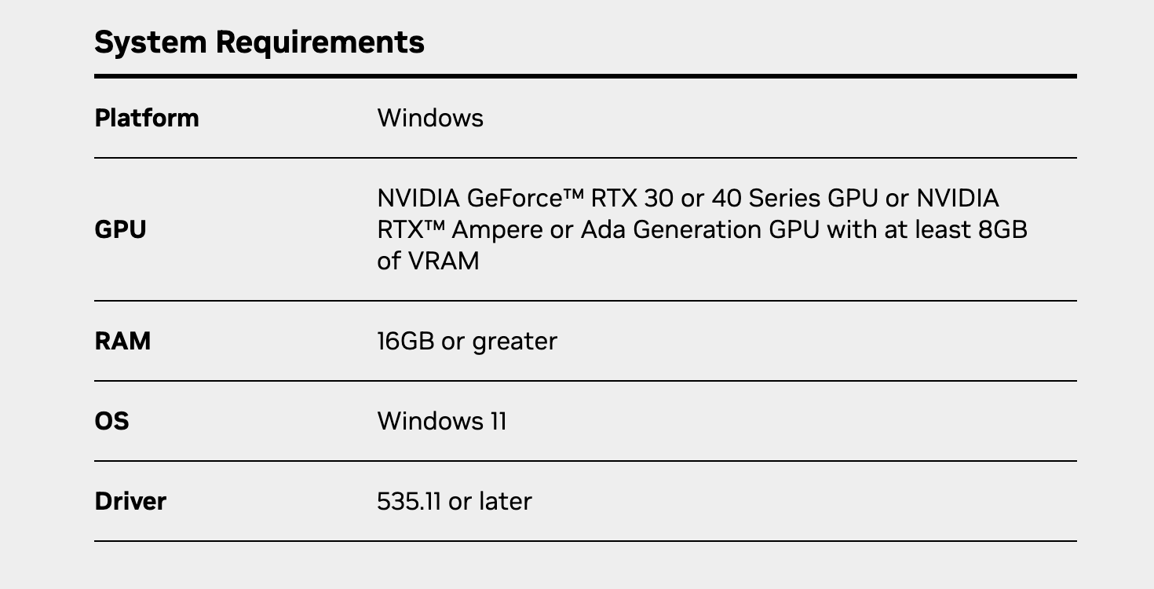Select the OS row label
The height and width of the screenshot is (589, 1154).
(x=111, y=421)
